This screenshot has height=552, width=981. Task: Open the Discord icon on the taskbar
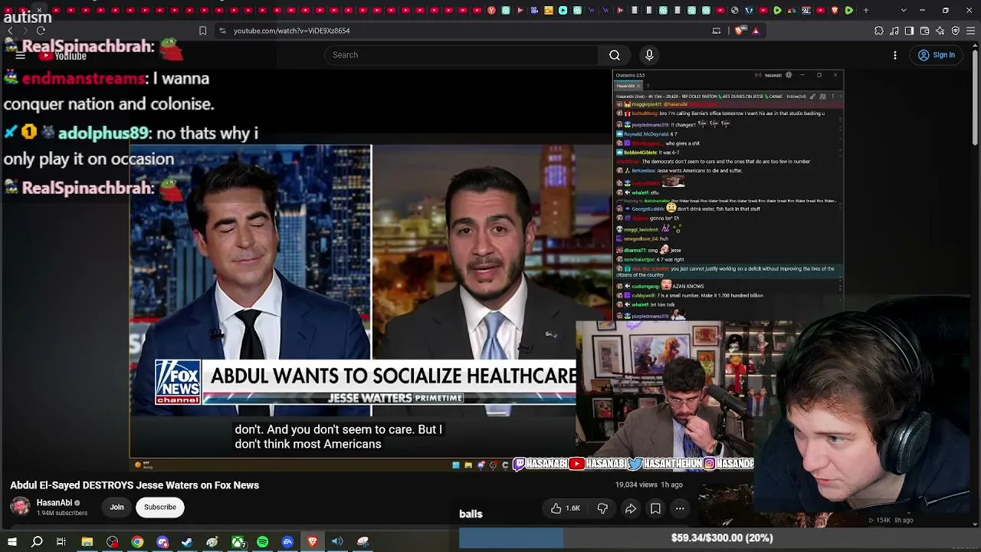pos(162,542)
